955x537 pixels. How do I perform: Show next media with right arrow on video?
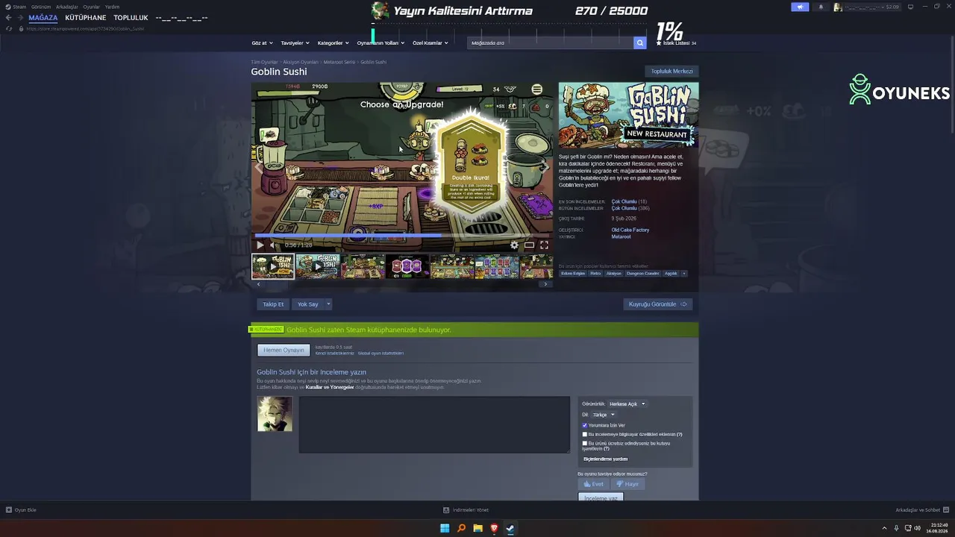pos(545,167)
